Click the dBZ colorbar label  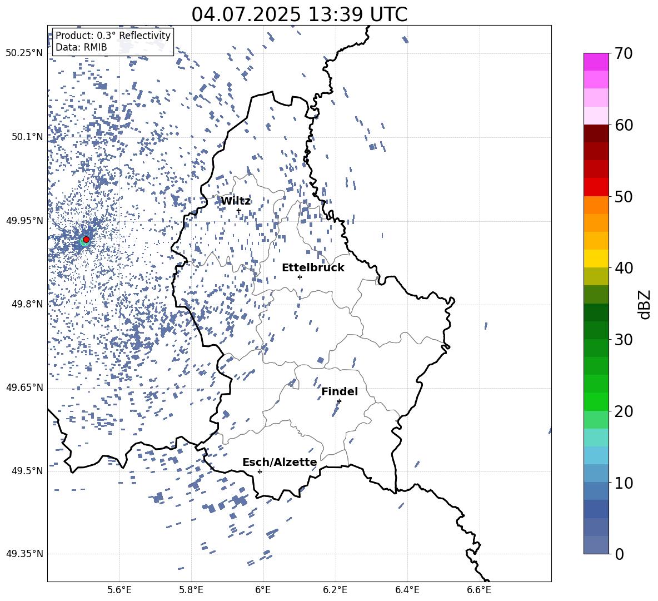coord(644,304)
